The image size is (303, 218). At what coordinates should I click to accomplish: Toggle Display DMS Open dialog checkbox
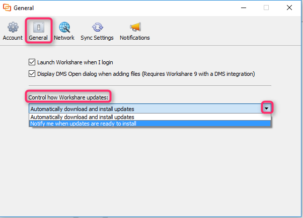pos(32,74)
